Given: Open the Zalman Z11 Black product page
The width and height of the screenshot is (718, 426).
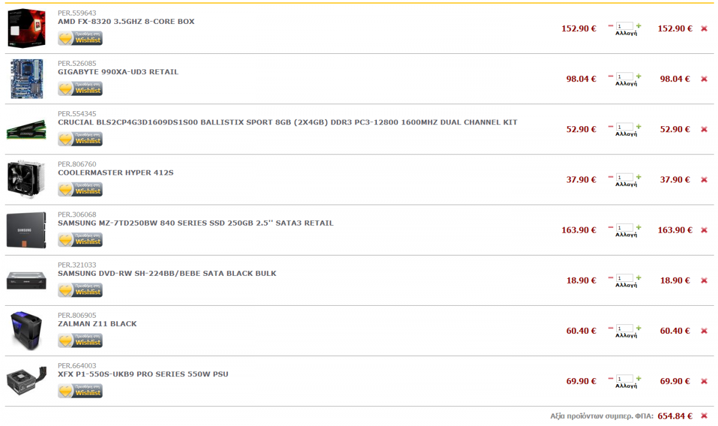Looking at the screenshot, I should (97, 324).
